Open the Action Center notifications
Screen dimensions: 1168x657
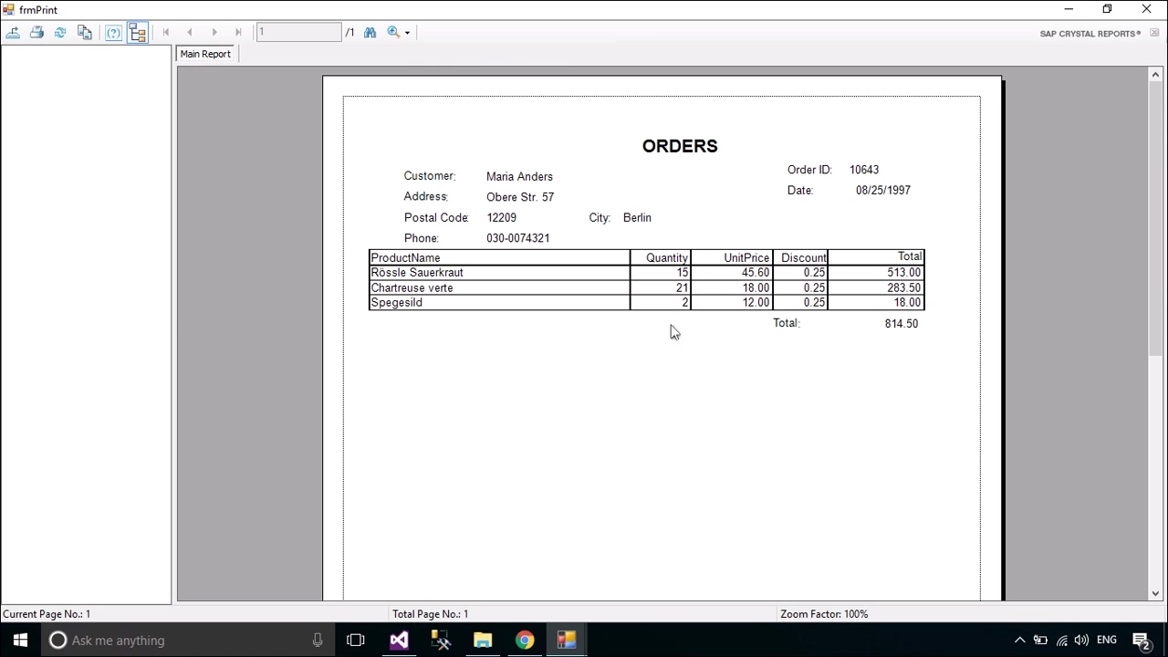(1141, 641)
